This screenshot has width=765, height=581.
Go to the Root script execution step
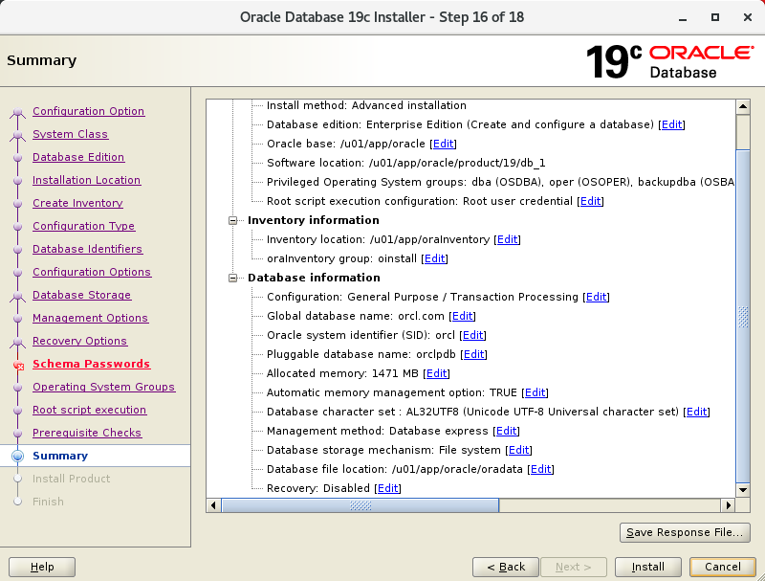(89, 410)
